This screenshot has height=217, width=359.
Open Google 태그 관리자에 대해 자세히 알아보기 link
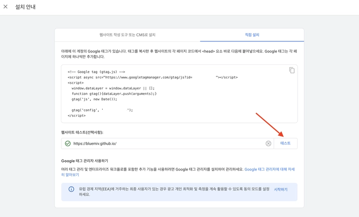(178, 172)
